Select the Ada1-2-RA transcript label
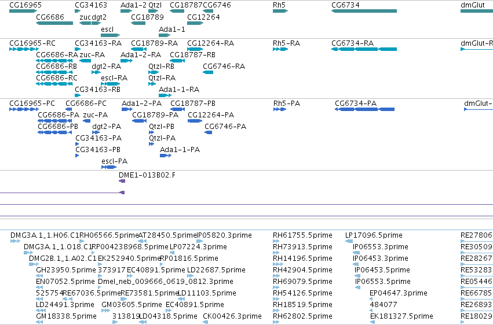 (x=141, y=54)
